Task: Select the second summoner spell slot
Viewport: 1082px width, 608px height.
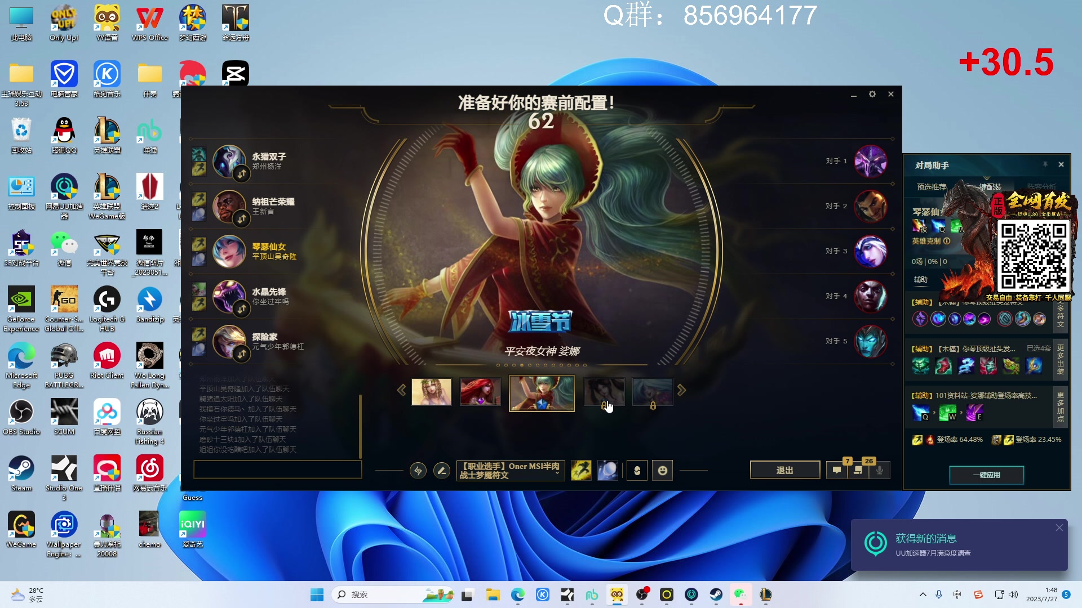Action: point(607,470)
